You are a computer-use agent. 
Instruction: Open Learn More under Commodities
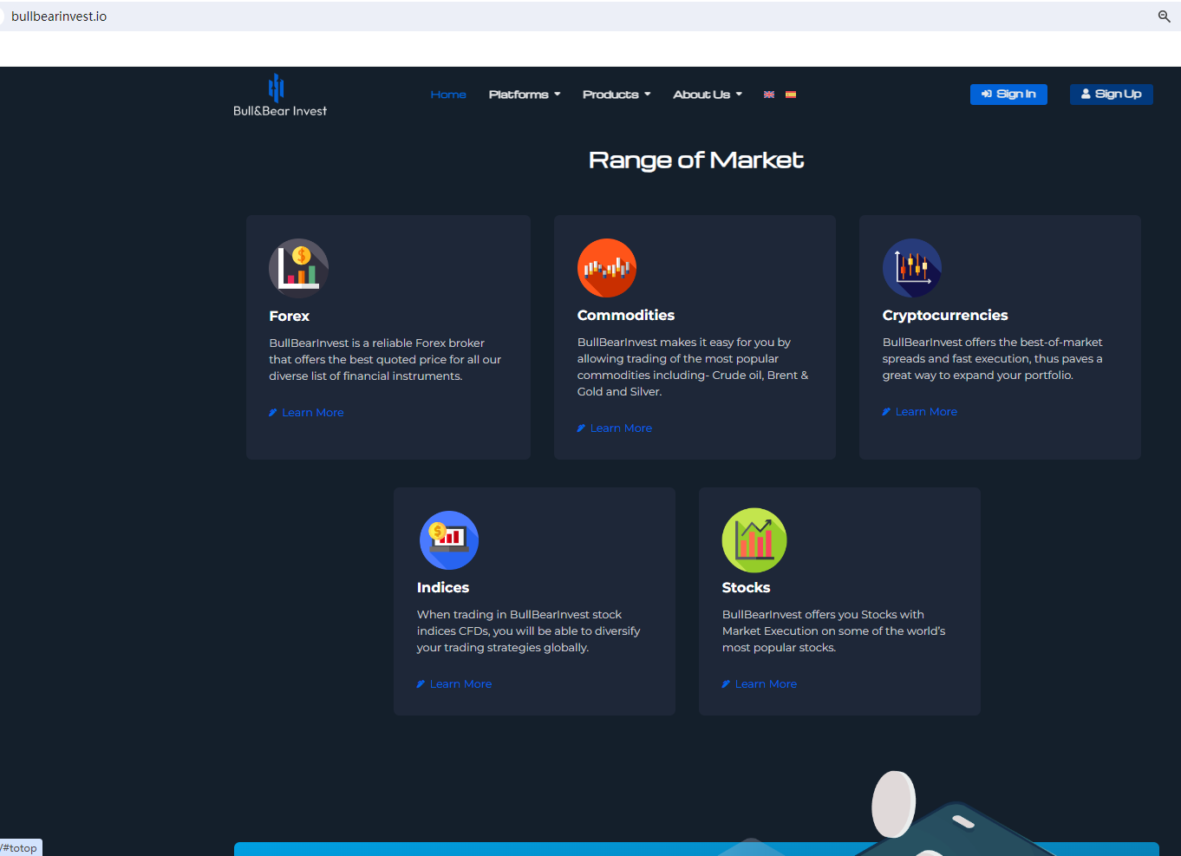(621, 428)
